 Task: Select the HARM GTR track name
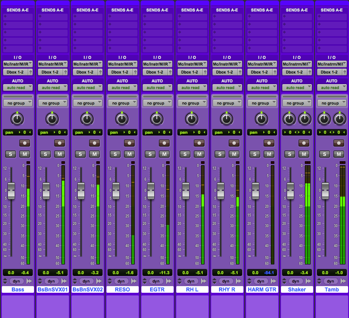tap(262, 290)
